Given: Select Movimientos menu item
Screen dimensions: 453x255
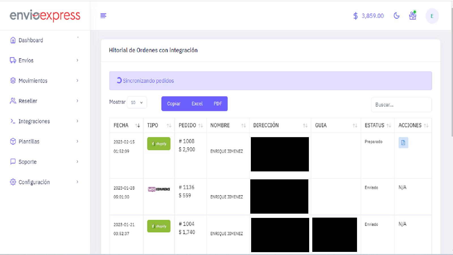Looking at the screenshot, I should pyautogui.click(x=33, y=81).
